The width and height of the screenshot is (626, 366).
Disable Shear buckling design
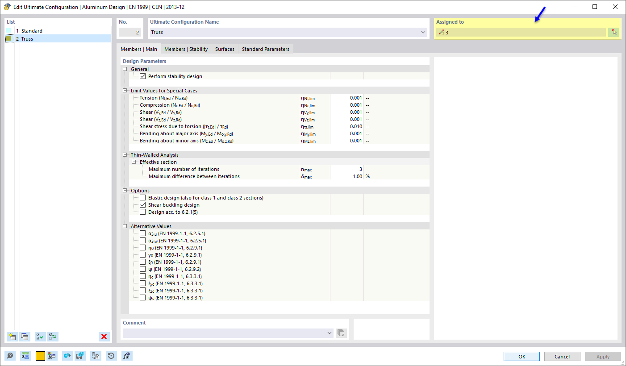(143, 204)
